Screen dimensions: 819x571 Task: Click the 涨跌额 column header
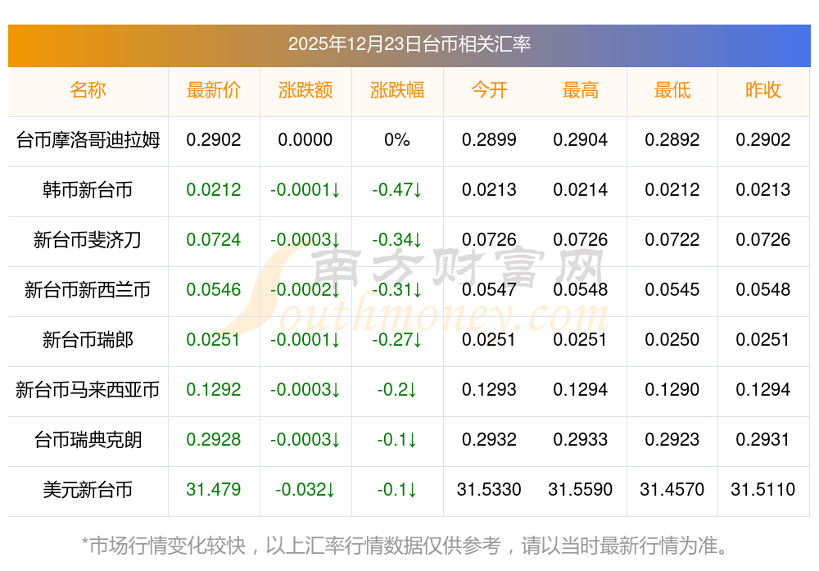tap(305, 91)
